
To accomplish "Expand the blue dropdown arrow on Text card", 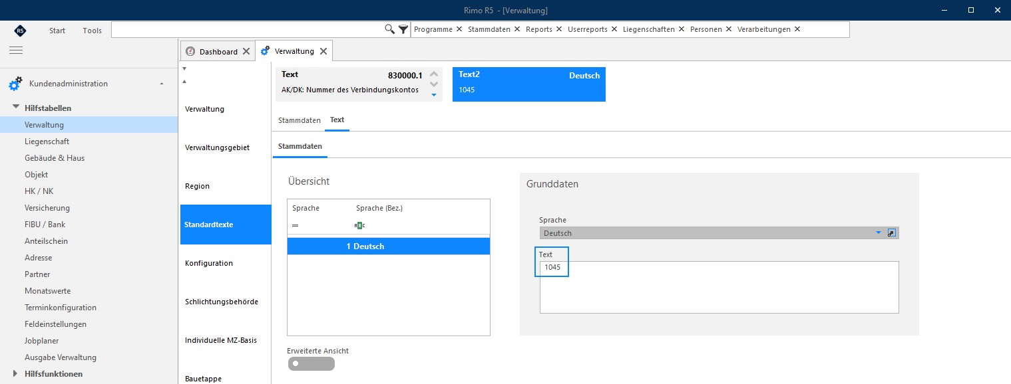I will (x=434, y=95).
